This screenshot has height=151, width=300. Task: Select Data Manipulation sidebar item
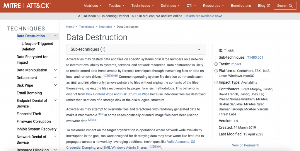[32, 70]
